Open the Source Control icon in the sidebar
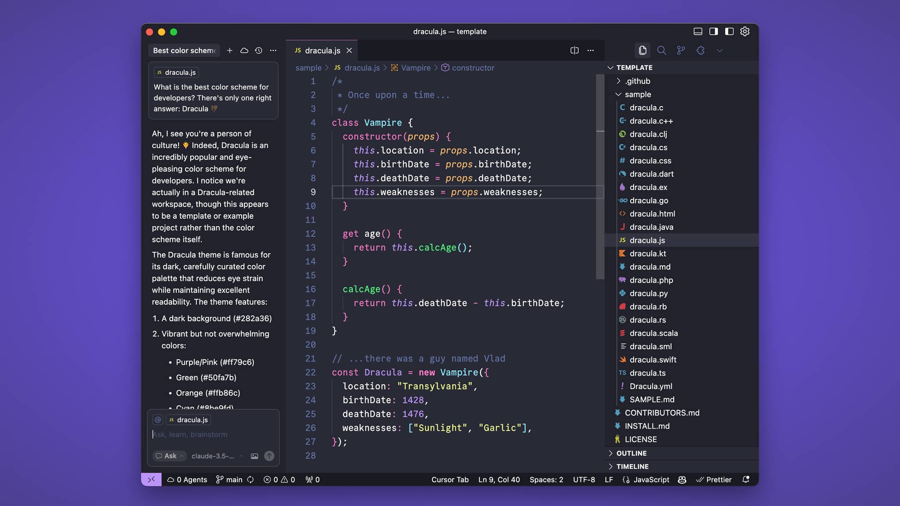Image resolution: width=900 pixels, height=506 pixels. click(x=681, y=51)
